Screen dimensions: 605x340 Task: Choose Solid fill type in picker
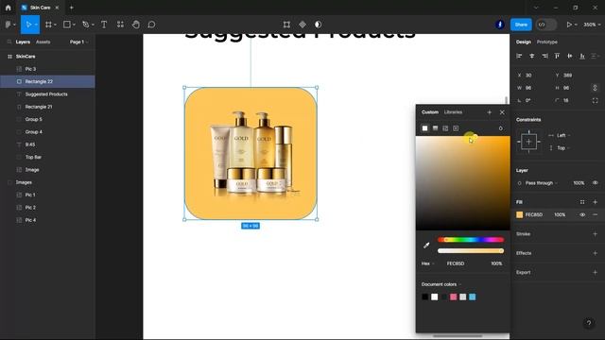[x=424, y=128]
